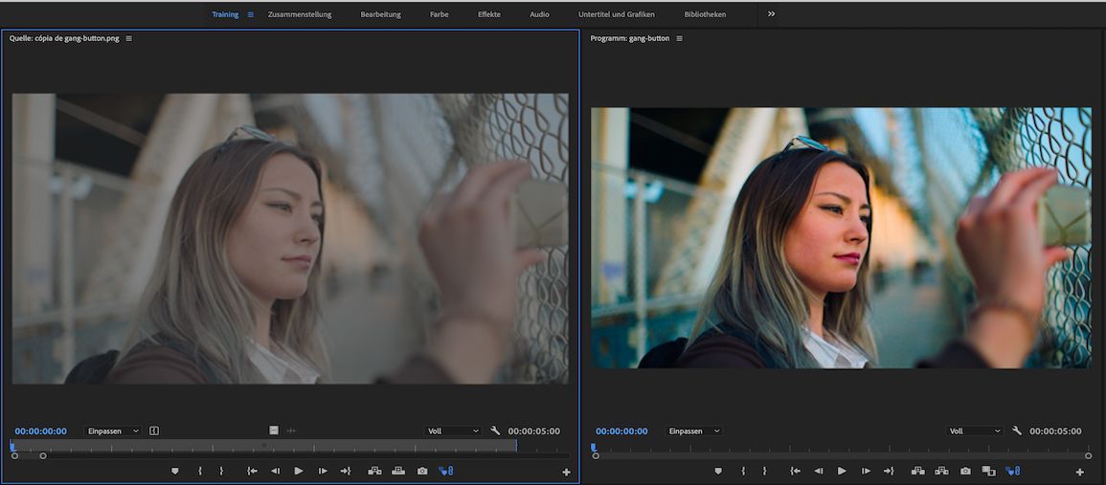Open the Training workspace menu icon
The height and width of the screenshot is (485, 1106).
click(250, 14)
